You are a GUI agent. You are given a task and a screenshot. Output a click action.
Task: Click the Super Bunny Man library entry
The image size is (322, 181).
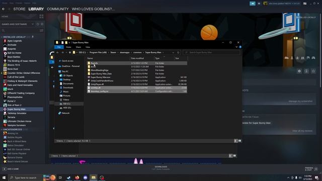22,109
